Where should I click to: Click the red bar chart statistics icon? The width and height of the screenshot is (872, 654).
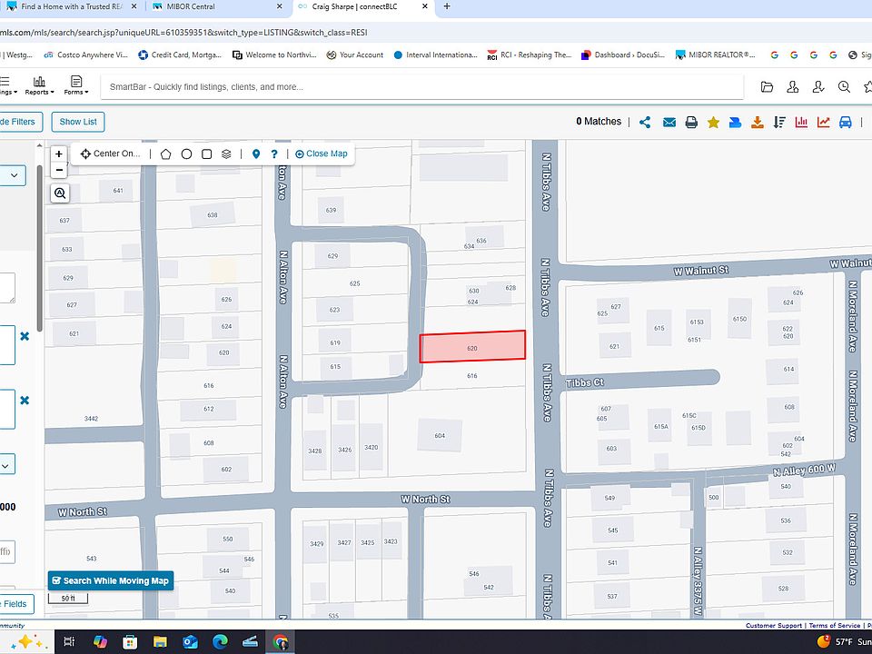click(801, 123)
